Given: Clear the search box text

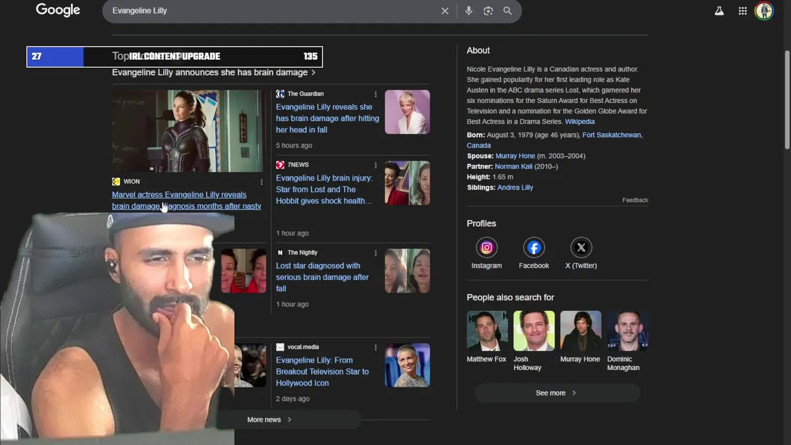Looking at the screenshot, I should [x=444, y=11].
